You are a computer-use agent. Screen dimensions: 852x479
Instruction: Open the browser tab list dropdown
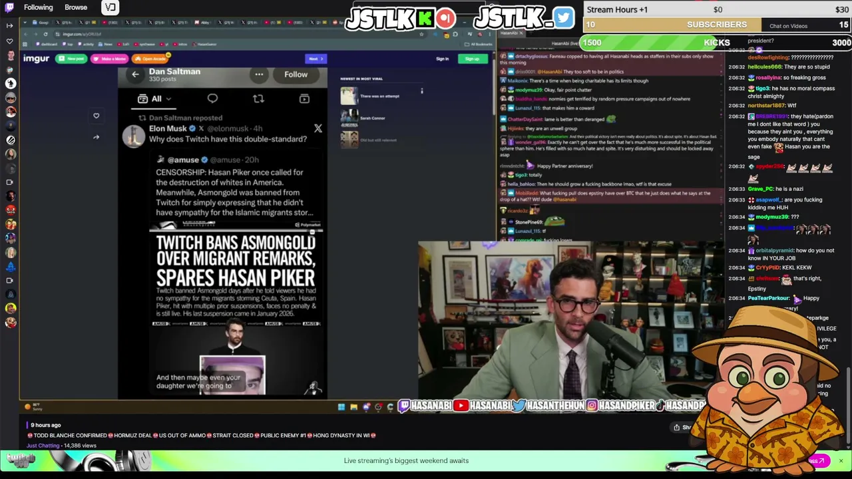pos(25,23)
